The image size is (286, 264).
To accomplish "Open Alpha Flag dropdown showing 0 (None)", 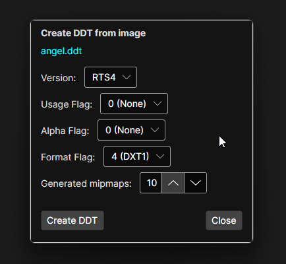I will tap(131, 130).
